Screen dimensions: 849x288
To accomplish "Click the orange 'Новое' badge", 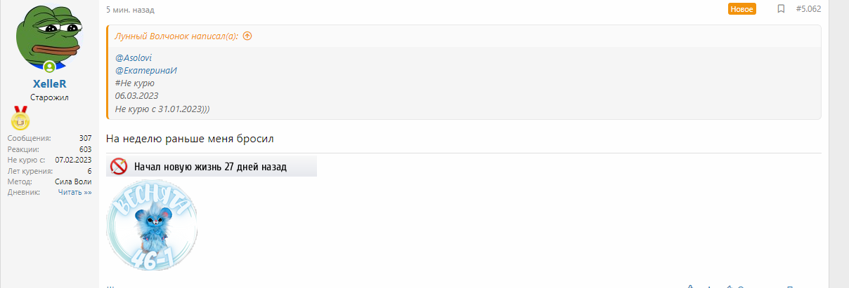I will 741,9.
